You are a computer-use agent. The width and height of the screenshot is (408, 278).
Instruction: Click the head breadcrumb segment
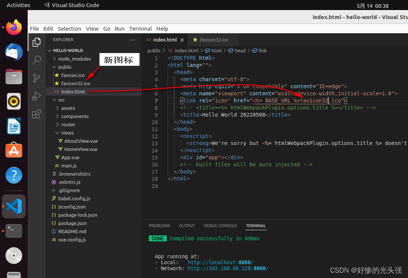(x=237, y=50)
